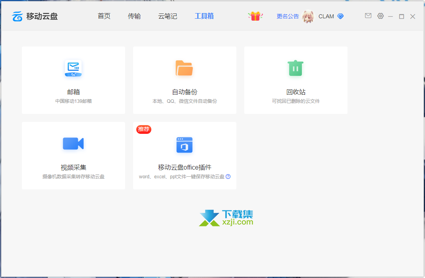Click the blue diamond VIP badge
Screen dimensions: 425x278
[x=340, y=16]
